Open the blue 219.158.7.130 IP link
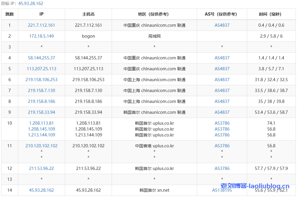Viewport: 297px width, 197px height. (42, 91)
